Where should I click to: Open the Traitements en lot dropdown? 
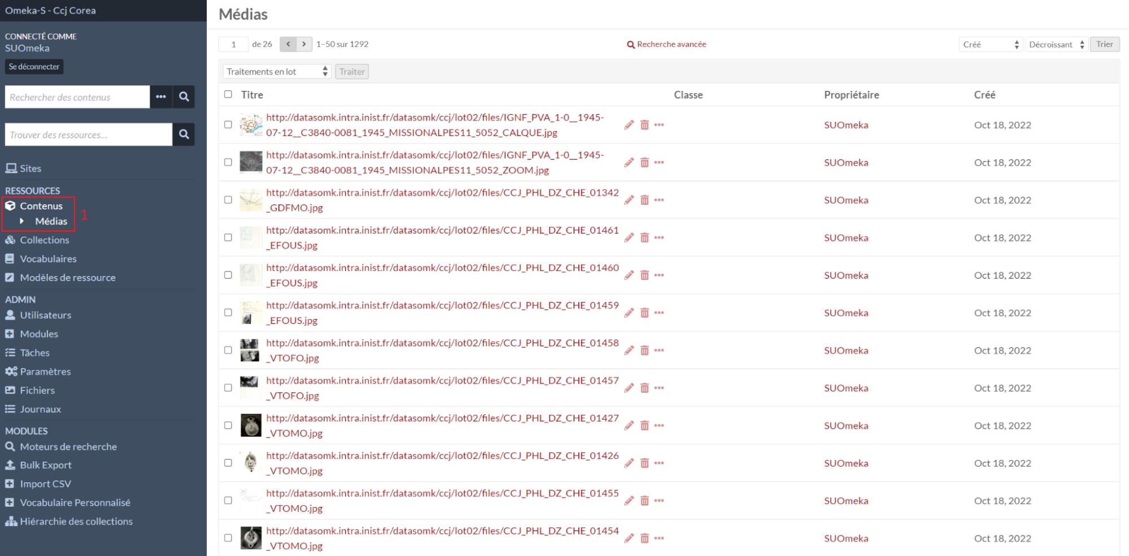pyautogui.click(x=277, y=72)
